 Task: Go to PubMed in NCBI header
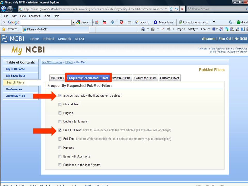[48, 39]
